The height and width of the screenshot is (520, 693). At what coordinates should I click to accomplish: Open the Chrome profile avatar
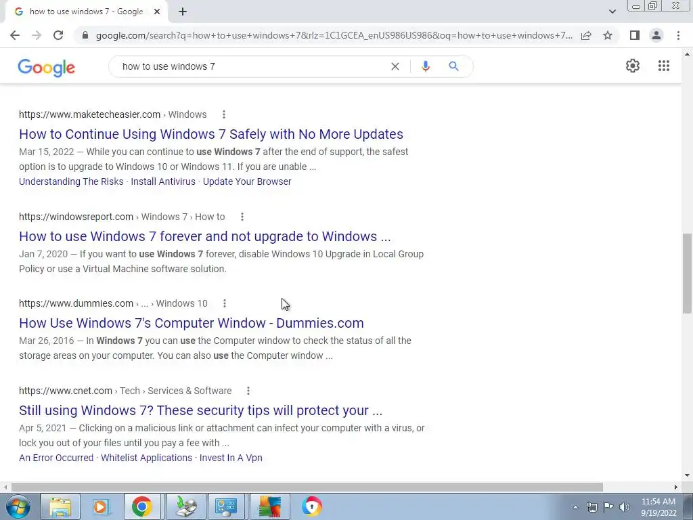[656, 35]
